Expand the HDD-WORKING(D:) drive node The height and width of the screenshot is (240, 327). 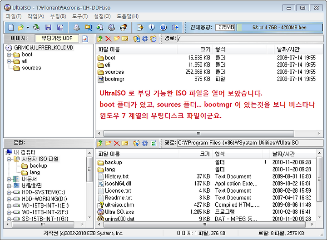point(9,199)
